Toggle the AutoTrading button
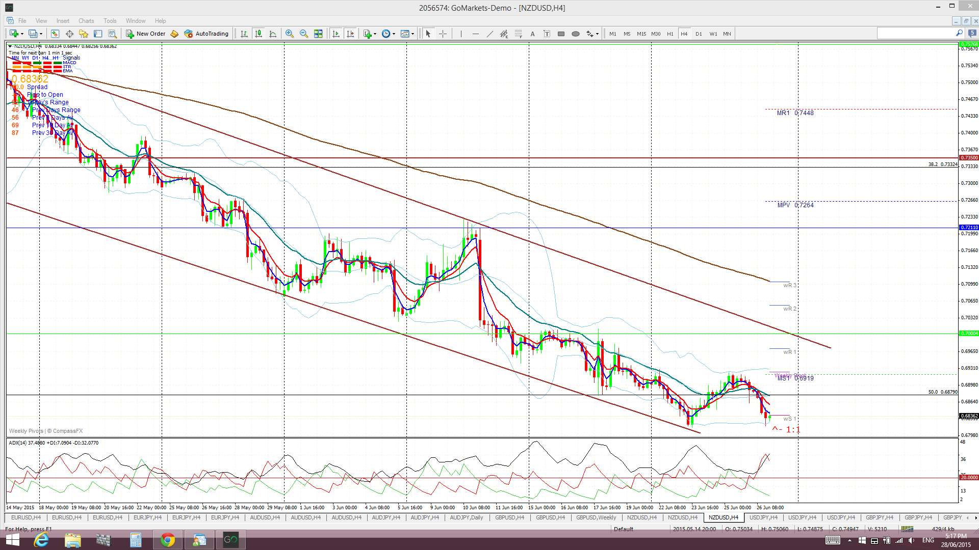979x550 pixels. coord(207,34)
